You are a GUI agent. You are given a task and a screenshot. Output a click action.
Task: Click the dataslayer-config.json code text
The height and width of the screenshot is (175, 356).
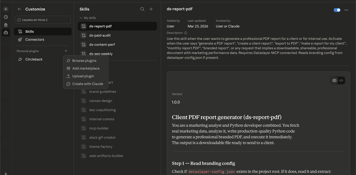click(212, 172)
